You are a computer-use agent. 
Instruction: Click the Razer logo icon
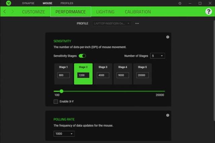(x=8, y=3)
